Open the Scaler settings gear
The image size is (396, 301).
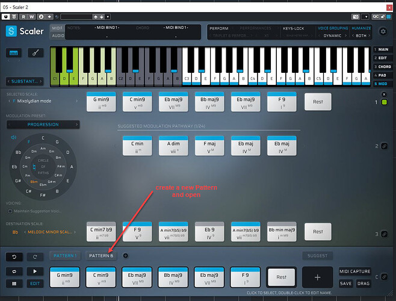tap(384, 31)
